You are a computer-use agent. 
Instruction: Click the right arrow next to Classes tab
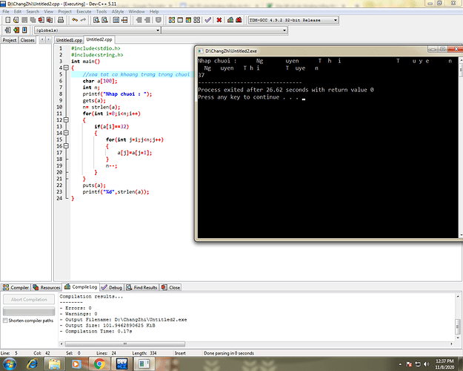click(48, 39)
